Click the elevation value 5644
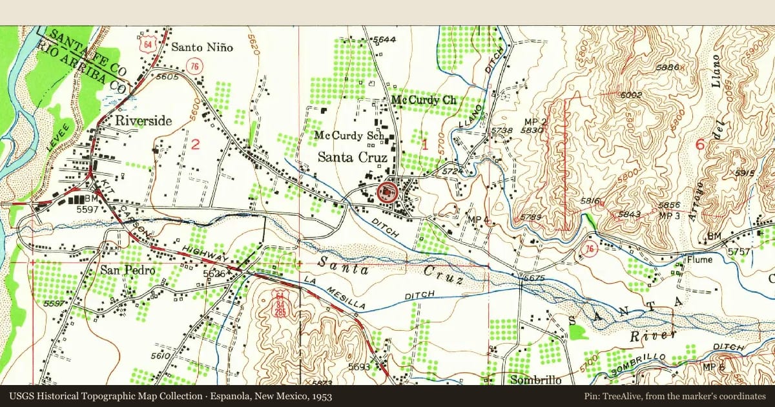775x407 pixels. (x=384, y=39)
